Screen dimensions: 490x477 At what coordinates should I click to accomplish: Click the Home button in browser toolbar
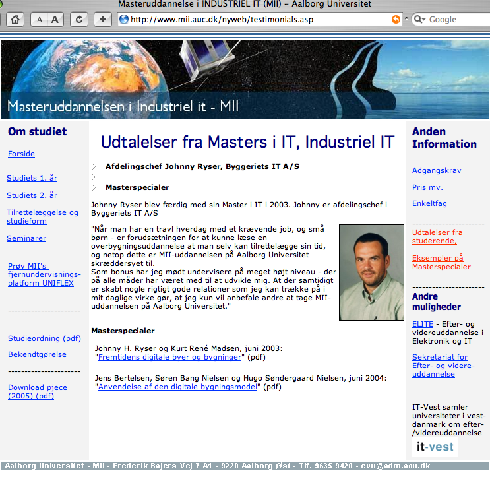tap(15, 19)
